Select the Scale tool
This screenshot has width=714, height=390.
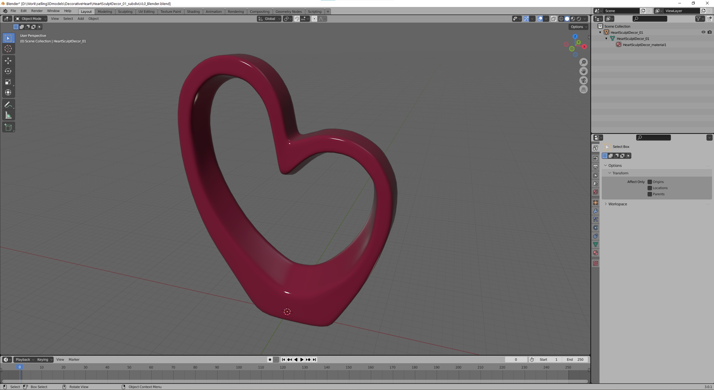click(8, 82)
